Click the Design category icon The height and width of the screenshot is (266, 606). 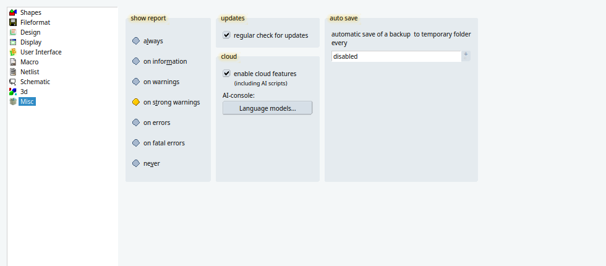click(x=13, y=32)
